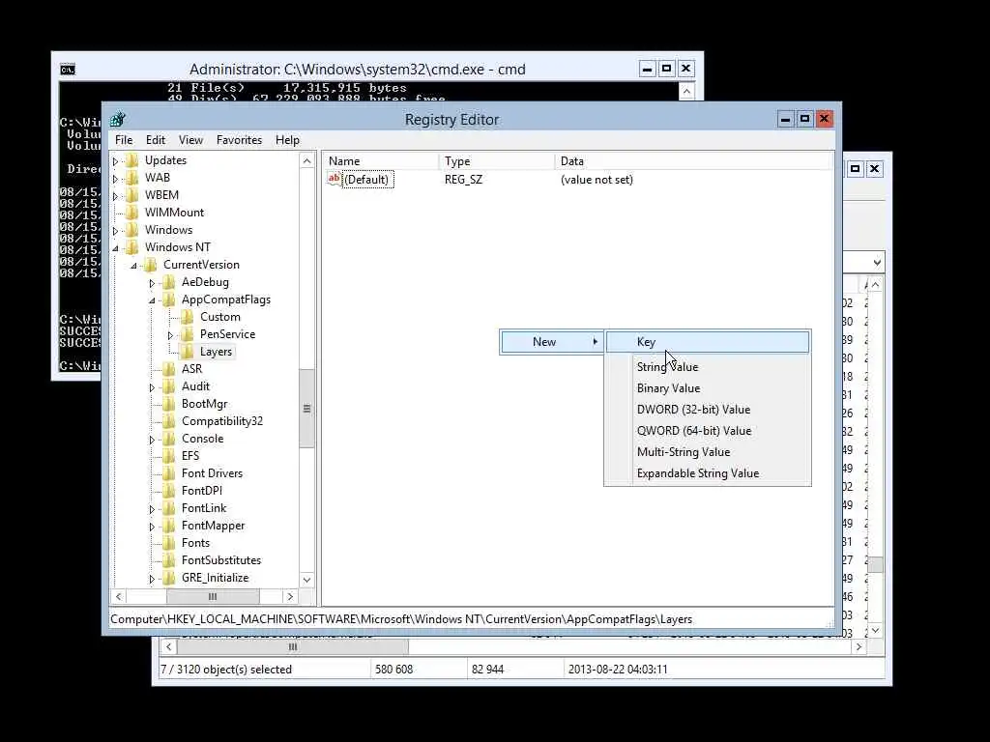Screen dimensions: 990x742
Task: Expand the FontMapper tree node
Action: [152, 527]
